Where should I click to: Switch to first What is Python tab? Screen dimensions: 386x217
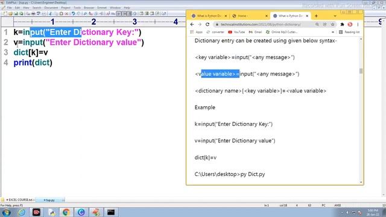coord(209,16)
